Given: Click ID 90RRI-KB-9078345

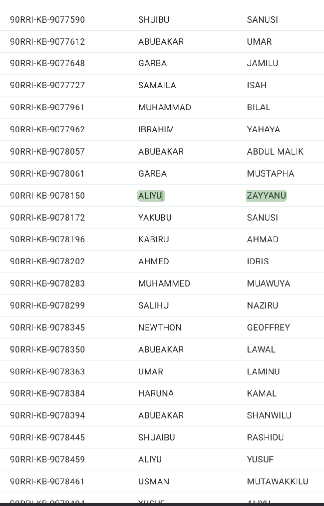Looking at the screenshot, I should click(47, 328).
